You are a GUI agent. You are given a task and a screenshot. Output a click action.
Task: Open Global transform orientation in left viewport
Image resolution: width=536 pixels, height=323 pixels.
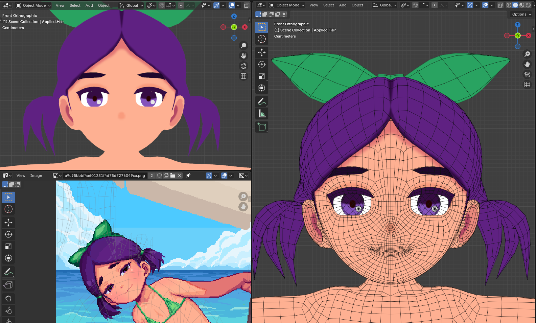point(132,5)
